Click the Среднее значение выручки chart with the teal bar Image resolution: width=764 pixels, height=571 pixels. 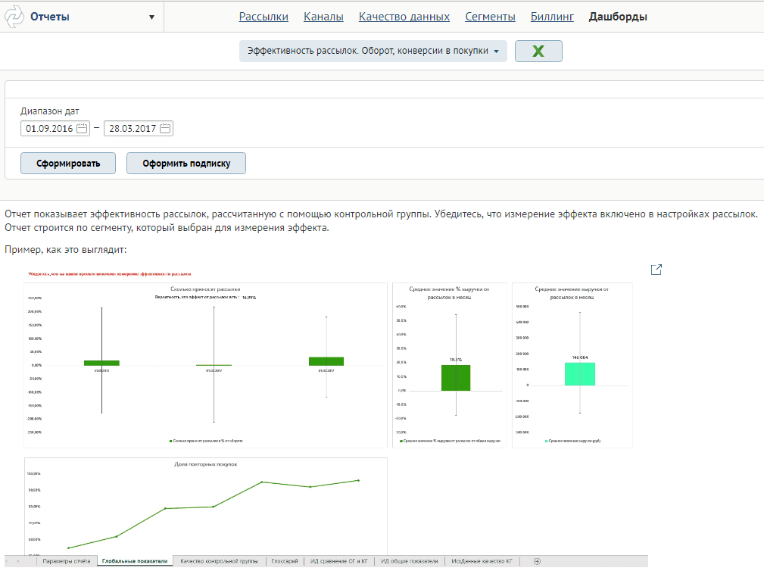[572, 365]
